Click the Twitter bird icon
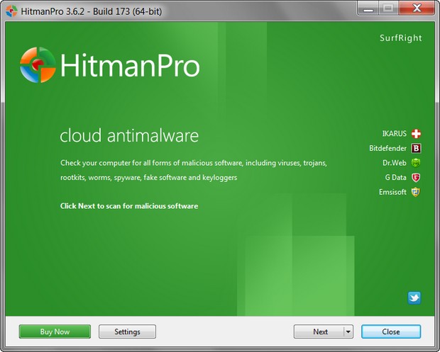Image resolution: width=440 pixels, height=352 pixels. [x=414, y=297]
